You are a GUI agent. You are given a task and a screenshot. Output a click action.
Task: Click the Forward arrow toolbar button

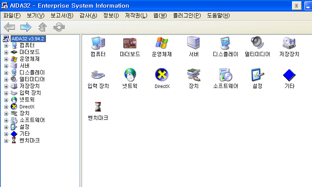pyautogui.click(x=26, y=27)
